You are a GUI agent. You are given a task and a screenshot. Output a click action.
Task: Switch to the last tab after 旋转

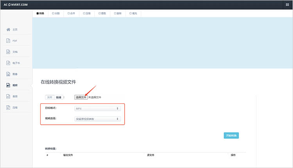[134, 13]
